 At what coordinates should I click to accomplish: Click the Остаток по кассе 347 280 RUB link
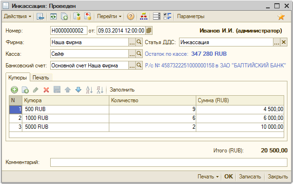pyautogui.click(x=186, y=54)
